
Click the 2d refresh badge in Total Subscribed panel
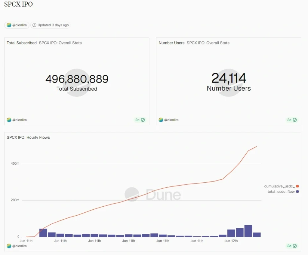[140, 120]
